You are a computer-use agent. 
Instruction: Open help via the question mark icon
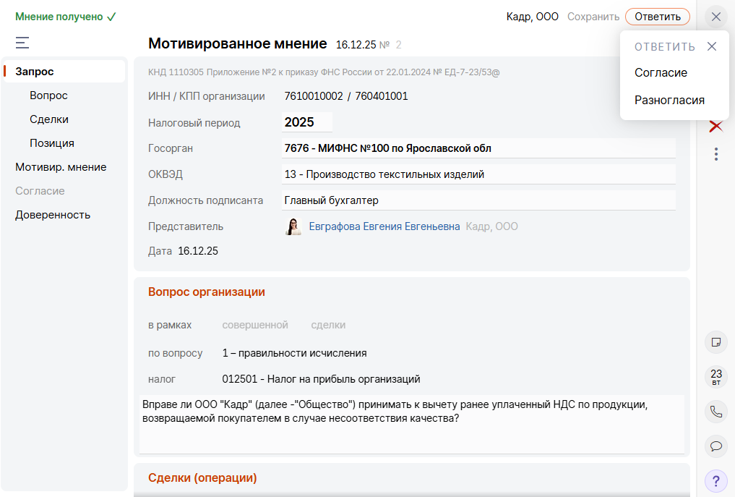(x=716, y=480)
